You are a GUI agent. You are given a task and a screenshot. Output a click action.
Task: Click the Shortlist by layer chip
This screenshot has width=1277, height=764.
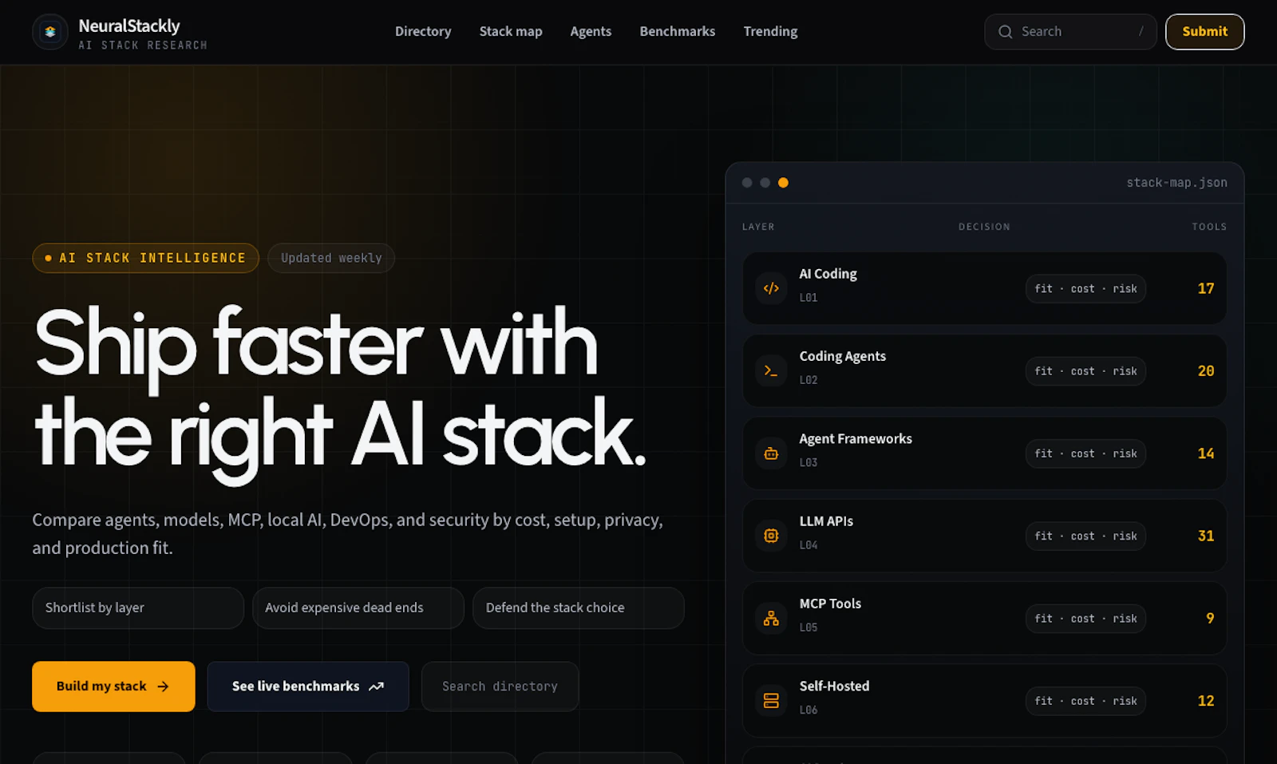138,608
